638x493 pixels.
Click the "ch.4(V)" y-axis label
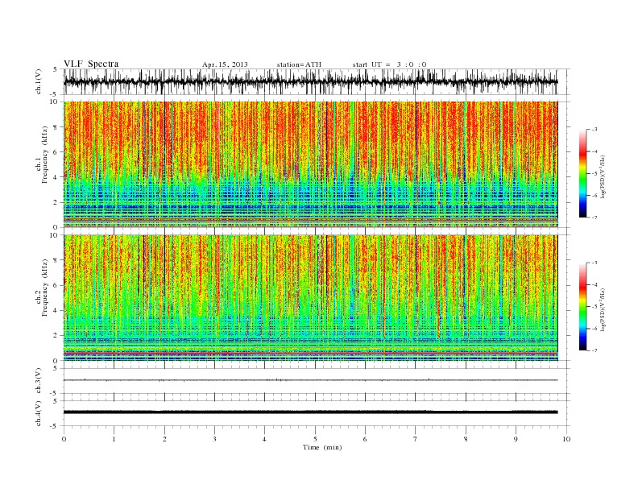(x=39, y=413)
